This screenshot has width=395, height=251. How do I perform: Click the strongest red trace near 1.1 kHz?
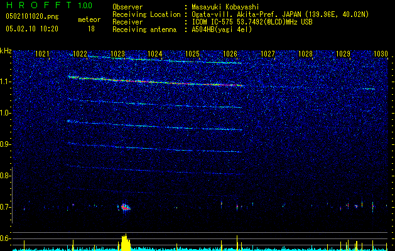(x=155, y=82)
